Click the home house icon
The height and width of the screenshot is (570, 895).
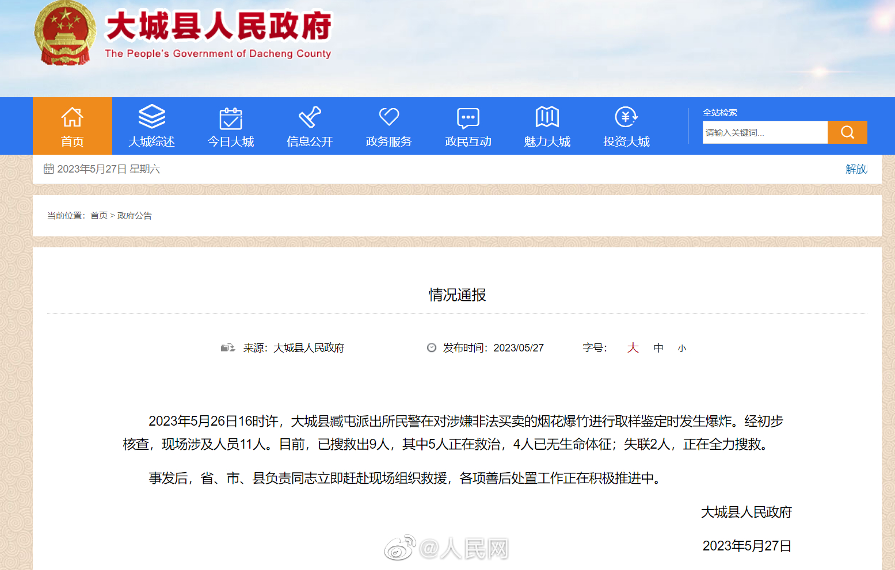[73, 117]
